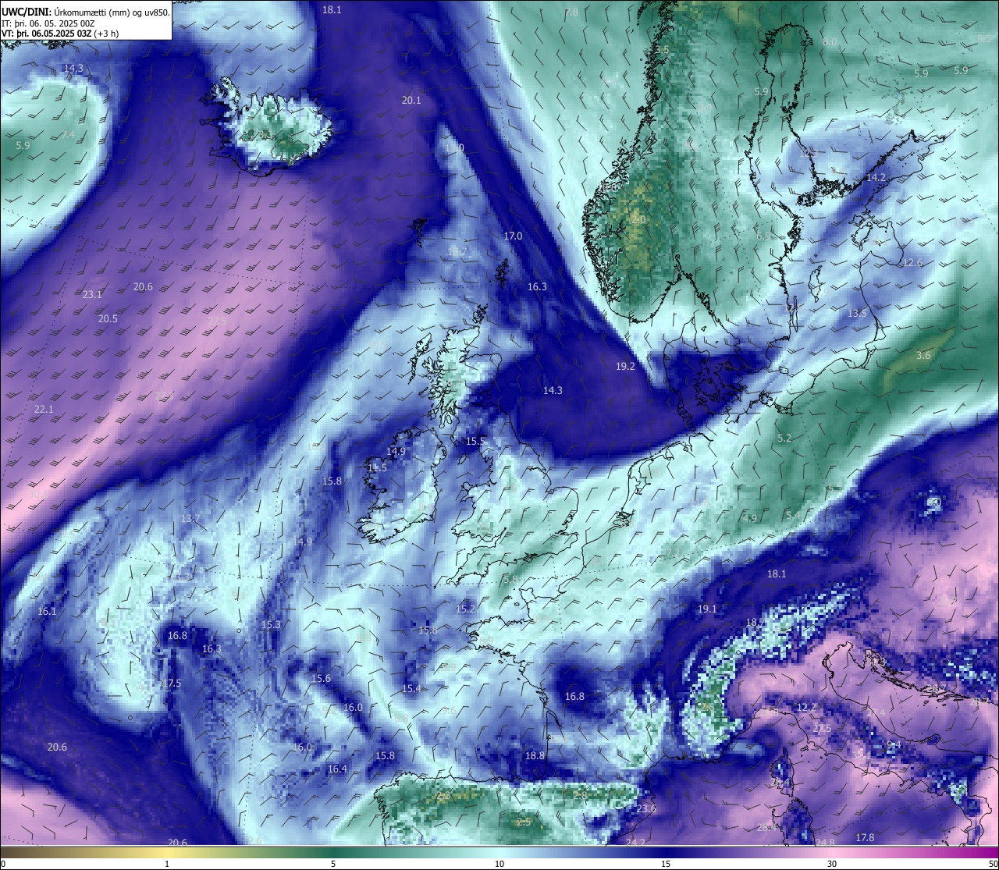This screenshot has height=870, width=999.
Task: Click the 23.1 value over the Atlantic
Action: tap(92, 294)
